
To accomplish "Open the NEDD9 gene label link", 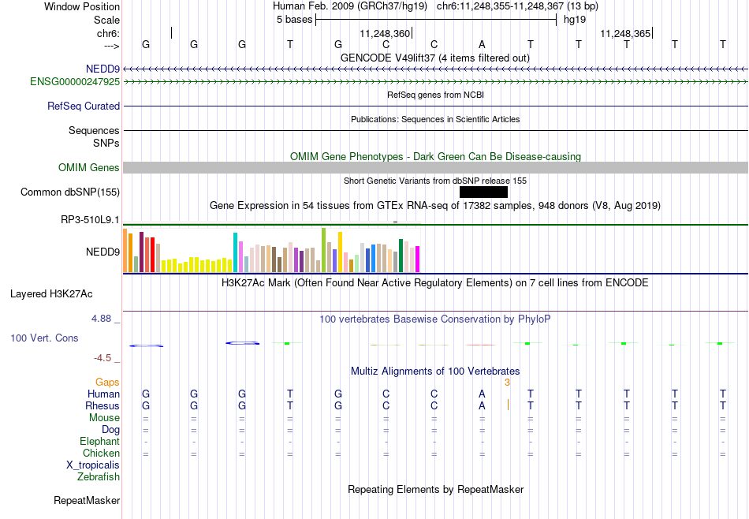I will point(102,69).
